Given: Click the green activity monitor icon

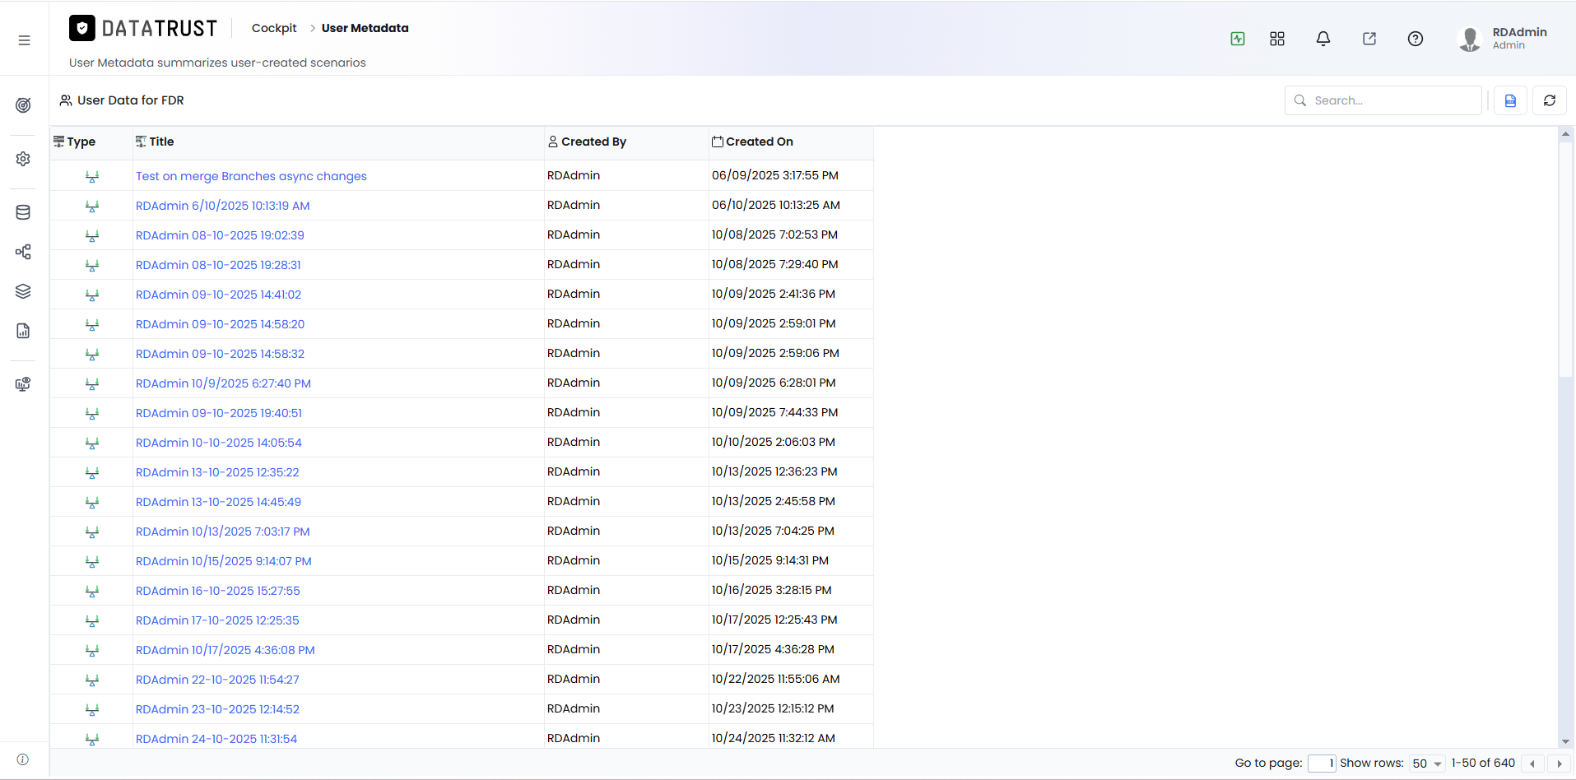Looking at the screenshot, I should [1238, 39].
